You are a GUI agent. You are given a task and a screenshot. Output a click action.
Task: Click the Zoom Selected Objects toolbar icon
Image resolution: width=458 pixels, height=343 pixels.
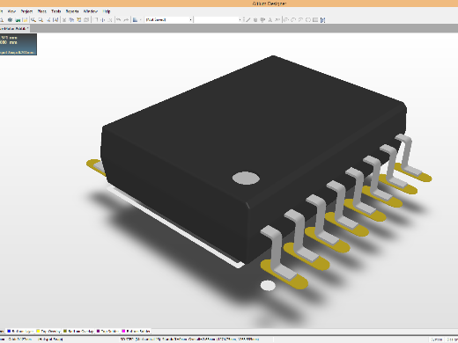48,19
